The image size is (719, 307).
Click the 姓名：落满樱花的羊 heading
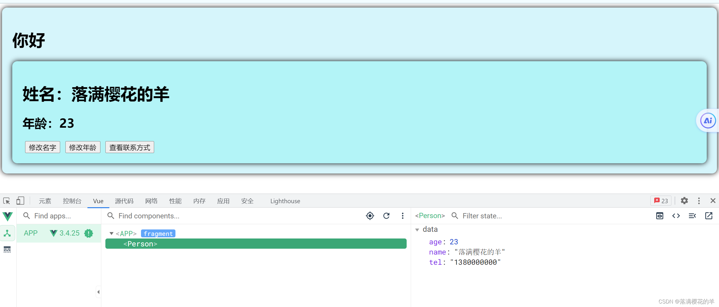click(96, 94)
